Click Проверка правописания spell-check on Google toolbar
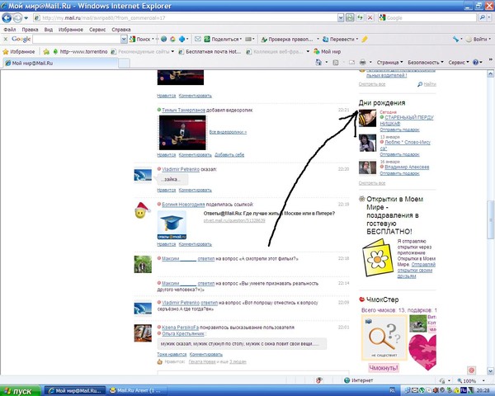This screenshot has height=396, width=495. click(286, 39)
